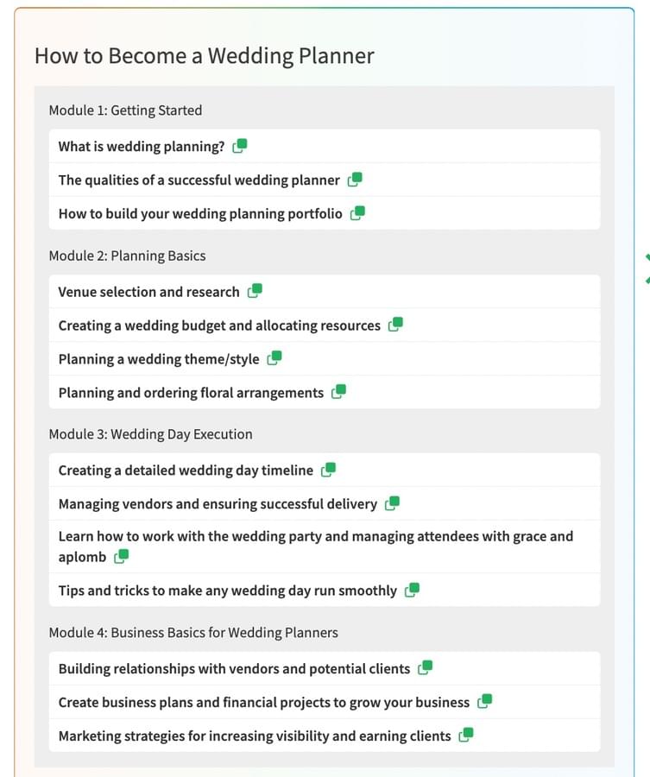The image size is (650, 777).
Task: Copy icon beside detailed wedding day timeline
Action: coord(329,470)
